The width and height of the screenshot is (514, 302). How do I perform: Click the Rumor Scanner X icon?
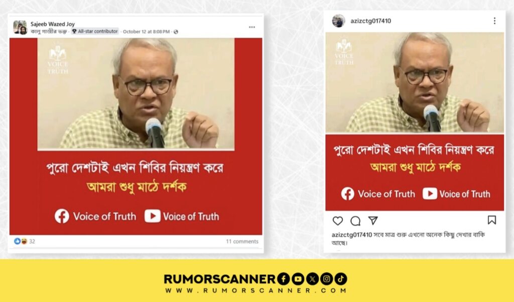[312, 279]
